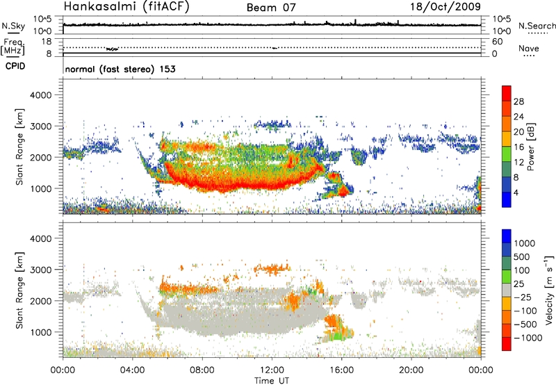Screen dimensions: 556x385
Task: Click the '-25' value on velocity colorbar
Action: coord(523,297)
